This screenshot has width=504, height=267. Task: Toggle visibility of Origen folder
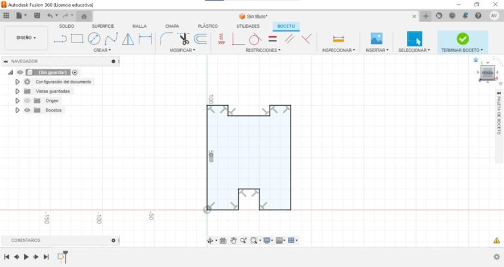27,101
